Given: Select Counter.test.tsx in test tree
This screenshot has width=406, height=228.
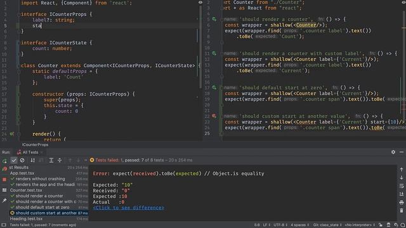Looking at the screenshot, I should click(26, 190).
